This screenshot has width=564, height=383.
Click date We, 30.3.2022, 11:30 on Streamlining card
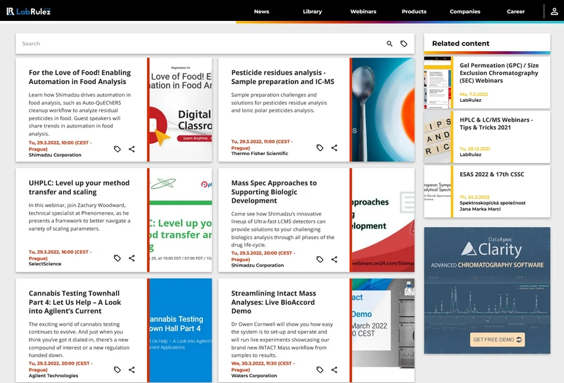pos(263,367)
